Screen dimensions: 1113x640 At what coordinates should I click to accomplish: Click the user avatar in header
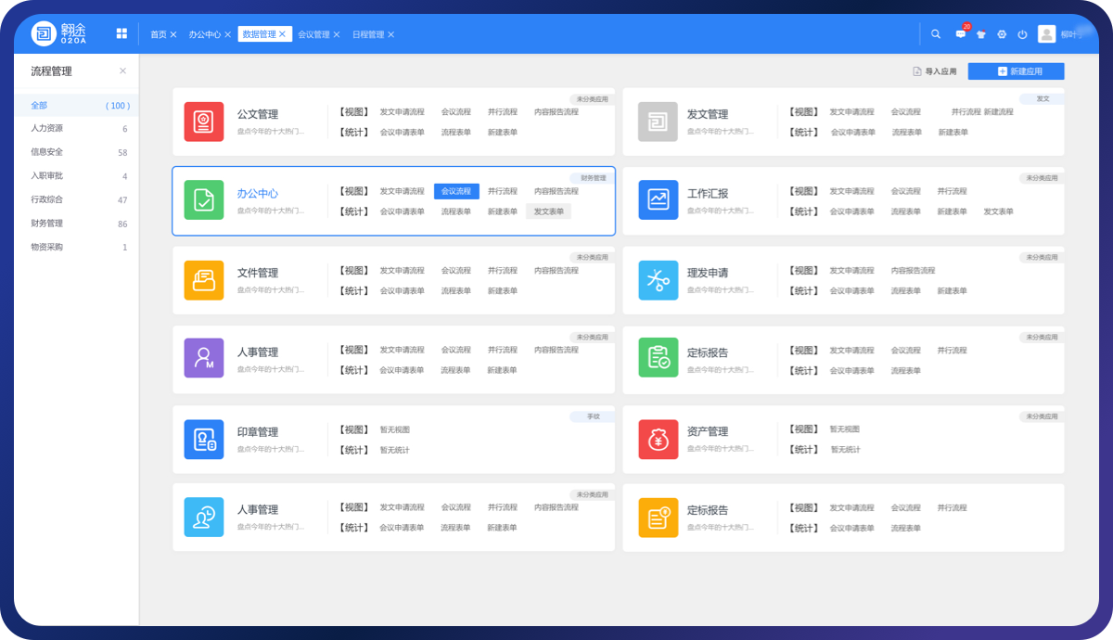click(x=1046, y=34)
